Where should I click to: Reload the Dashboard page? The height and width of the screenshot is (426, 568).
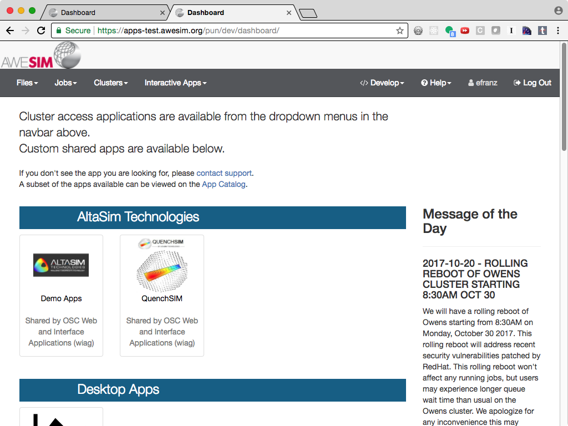[40, 31]
